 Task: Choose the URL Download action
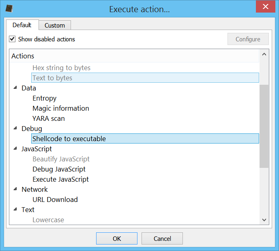(x=55, y=200)
